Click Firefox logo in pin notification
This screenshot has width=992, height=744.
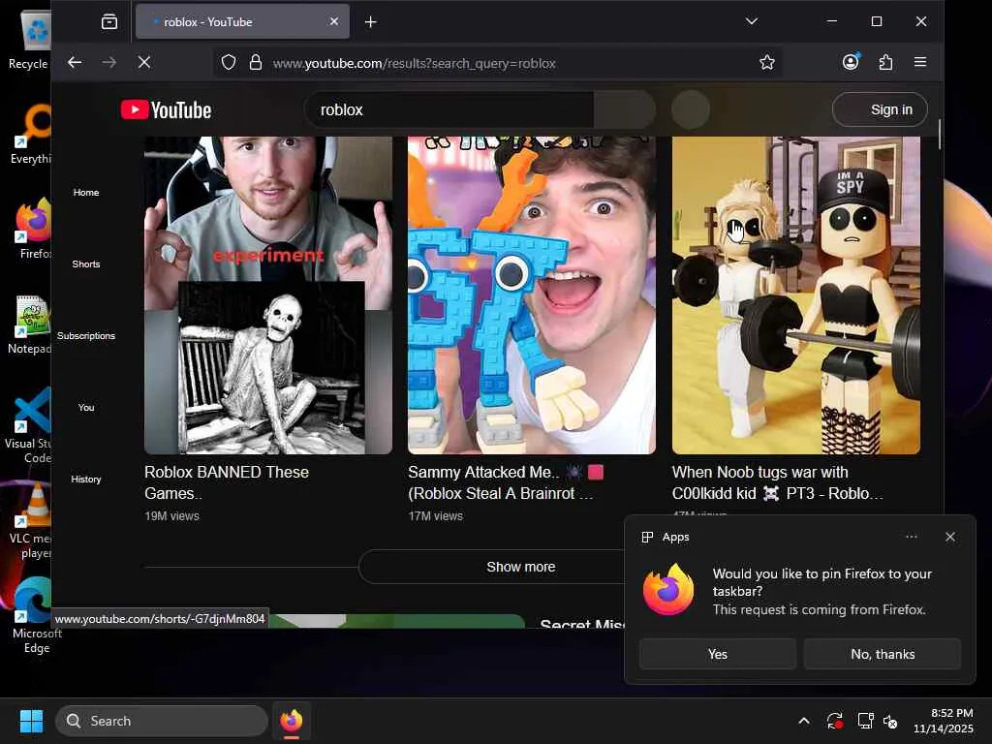point(668,590)
